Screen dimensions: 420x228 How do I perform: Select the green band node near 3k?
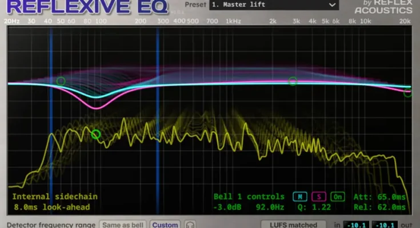(293, 81)
